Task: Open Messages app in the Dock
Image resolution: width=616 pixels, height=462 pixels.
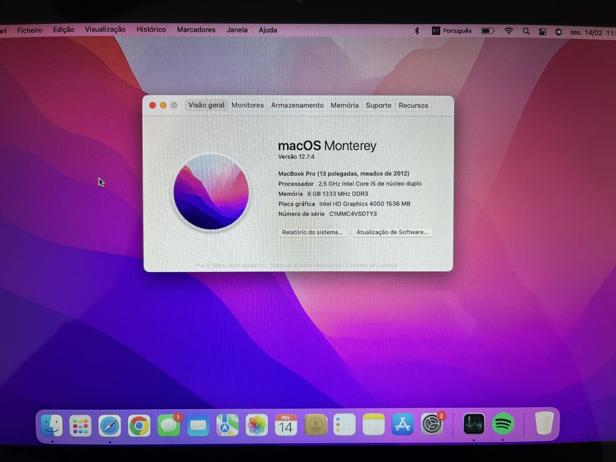Action: 169,426
